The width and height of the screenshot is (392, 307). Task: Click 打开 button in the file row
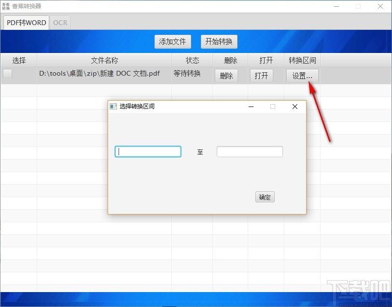[262, 76]
